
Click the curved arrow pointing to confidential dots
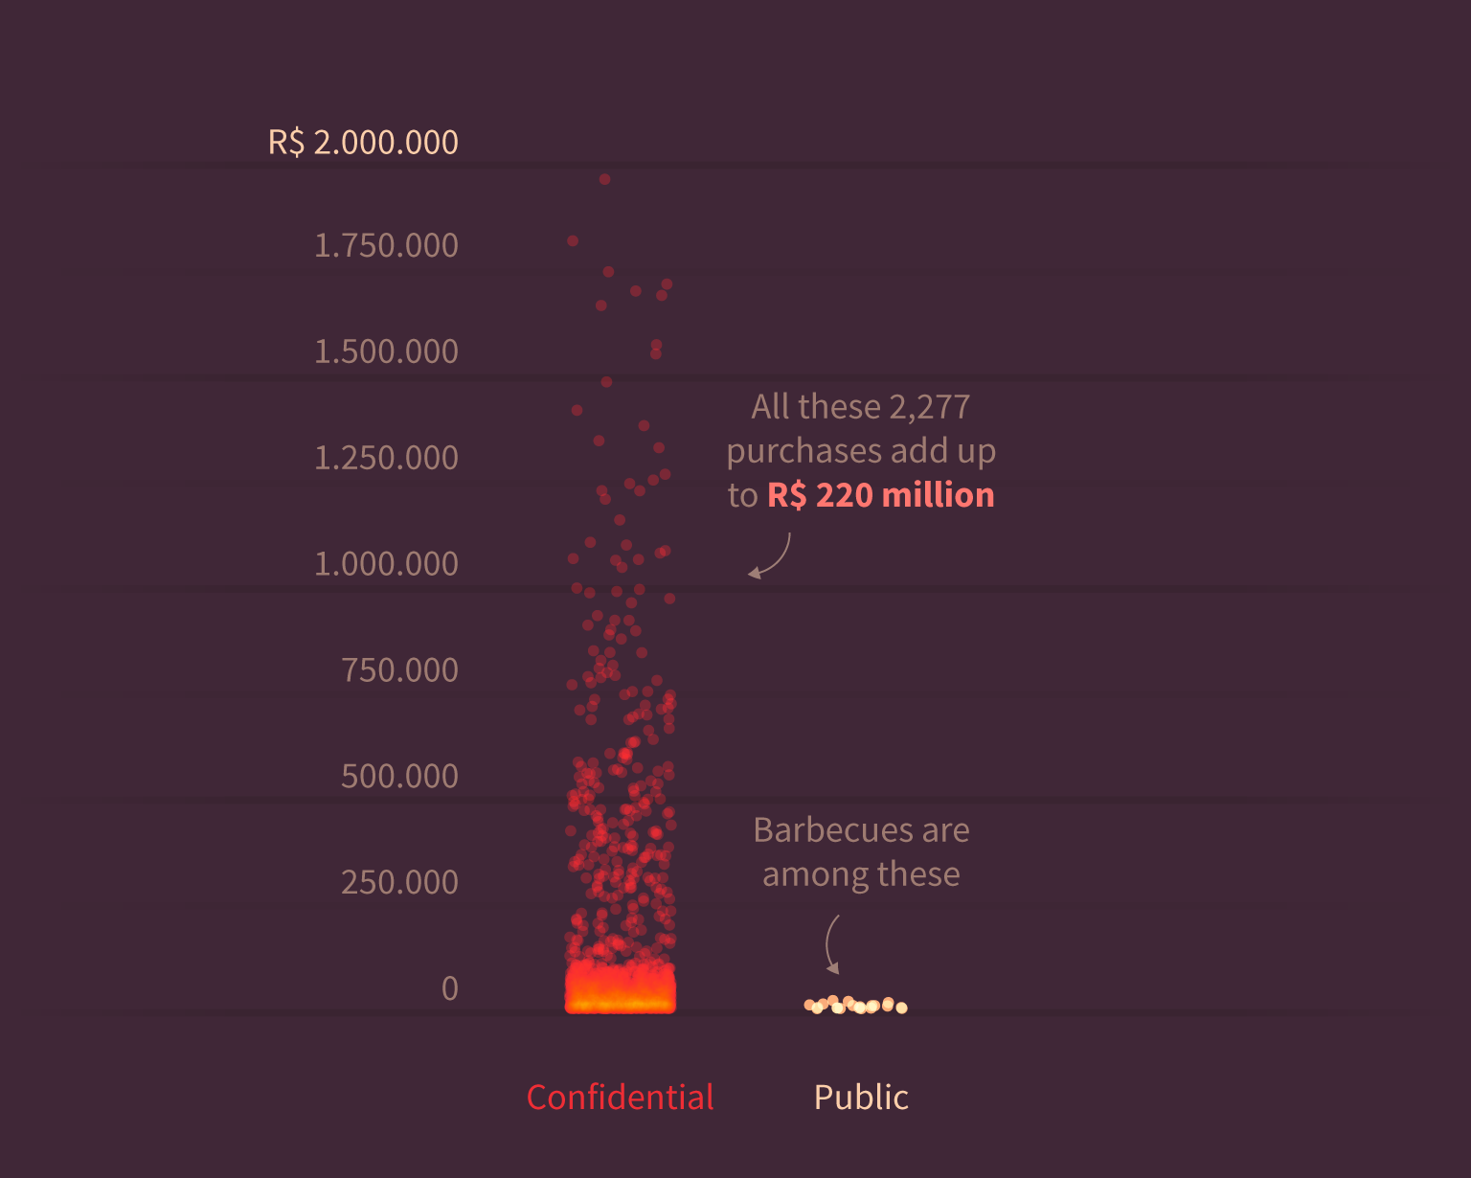tap(771, 555)
